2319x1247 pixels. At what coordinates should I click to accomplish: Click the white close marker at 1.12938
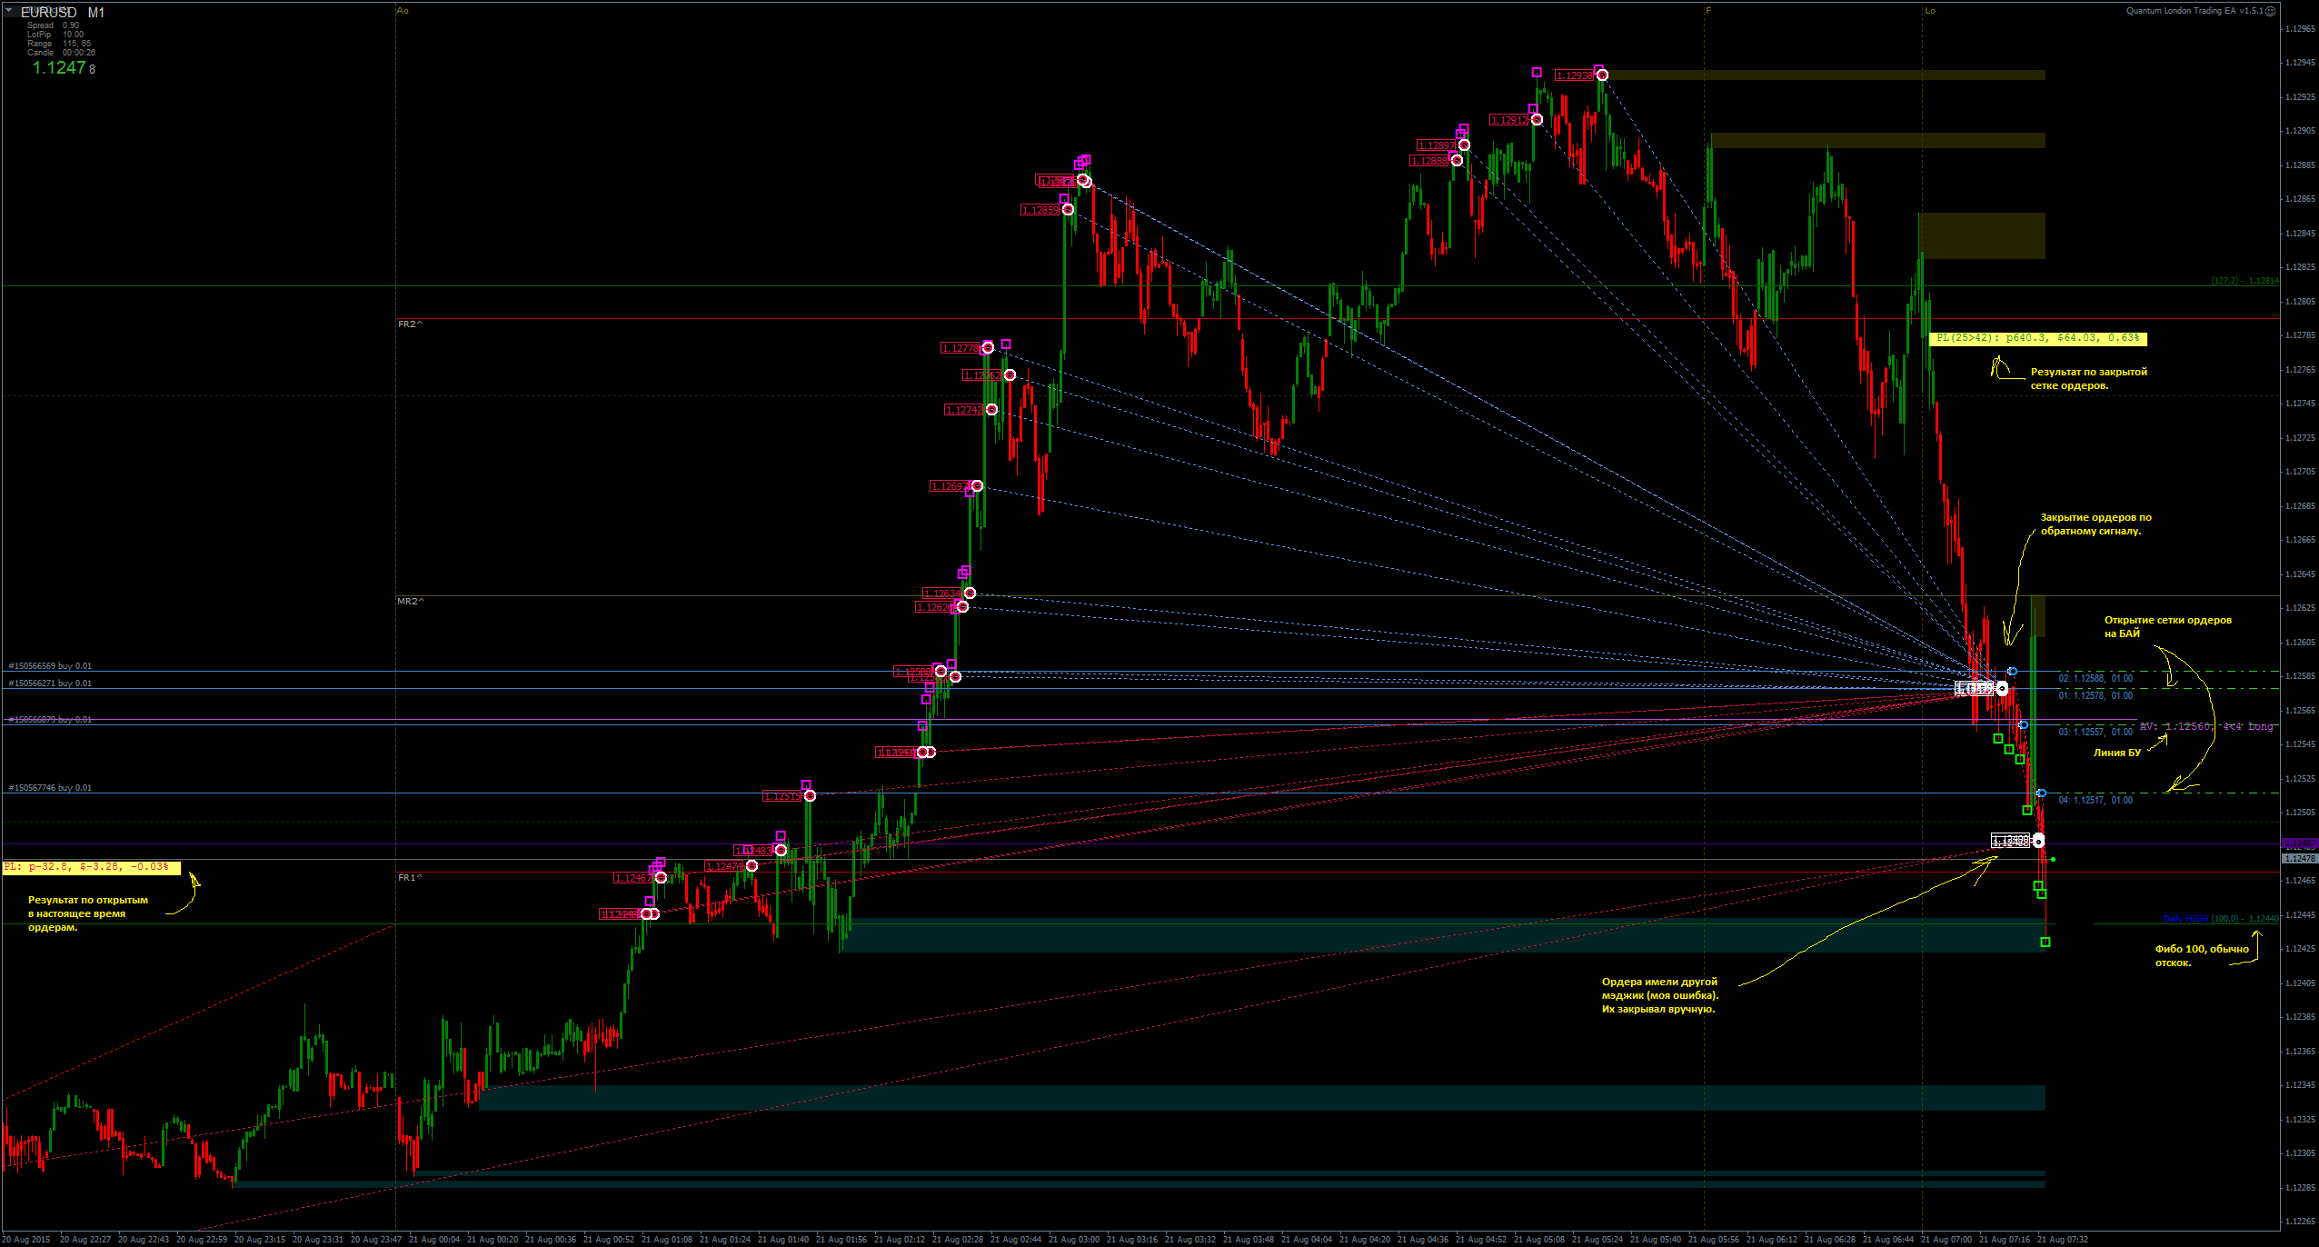[1602, 75]
